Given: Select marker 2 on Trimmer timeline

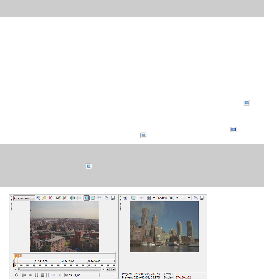Looking at the screenshot, I should (19, 256).
